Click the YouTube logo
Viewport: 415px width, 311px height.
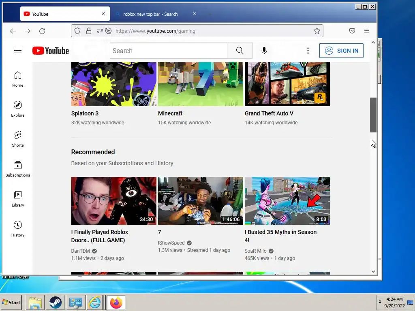tap(51, 51)
